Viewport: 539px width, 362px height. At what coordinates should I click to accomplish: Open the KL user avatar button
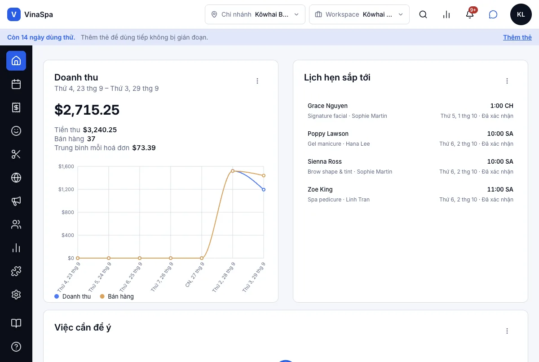521,14
